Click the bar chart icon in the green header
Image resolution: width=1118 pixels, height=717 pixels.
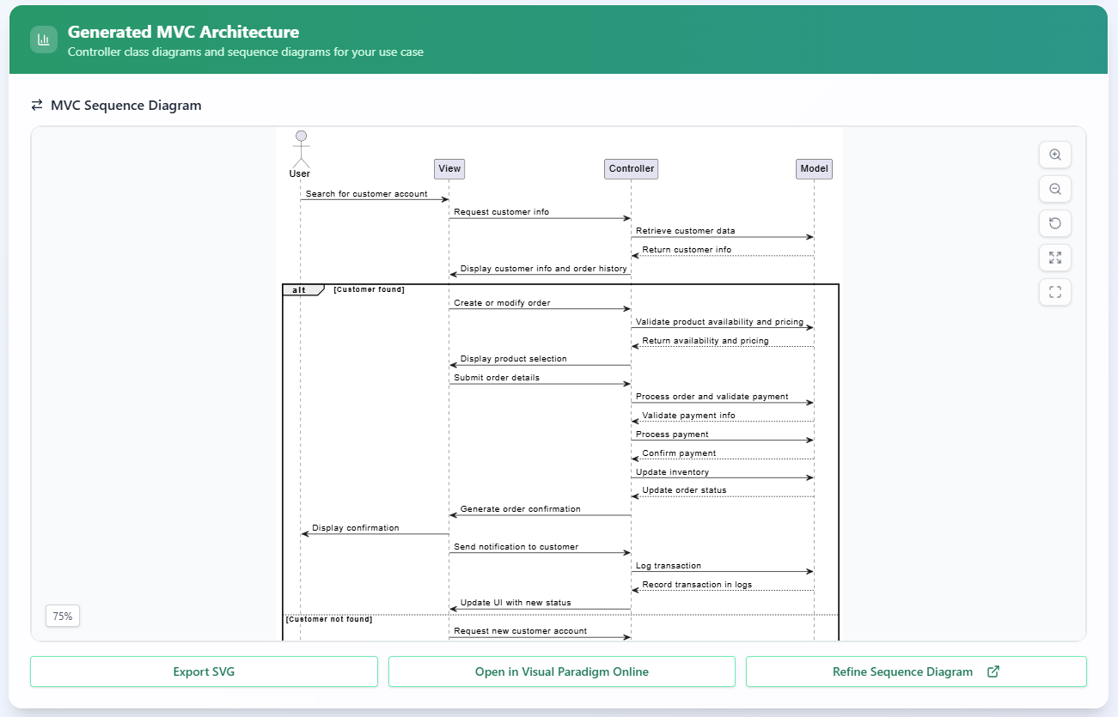pos(43,39)
